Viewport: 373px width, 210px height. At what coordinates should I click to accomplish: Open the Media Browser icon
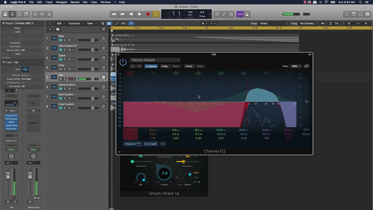click(x=367, y=14)
